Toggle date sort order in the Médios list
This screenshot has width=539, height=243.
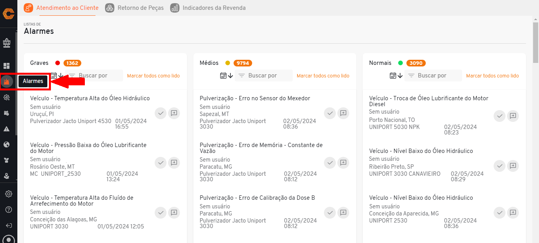tap(226, 75)
